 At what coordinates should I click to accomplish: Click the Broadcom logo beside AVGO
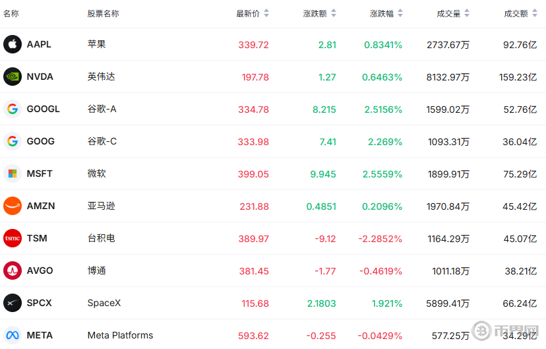pos(13,270)
